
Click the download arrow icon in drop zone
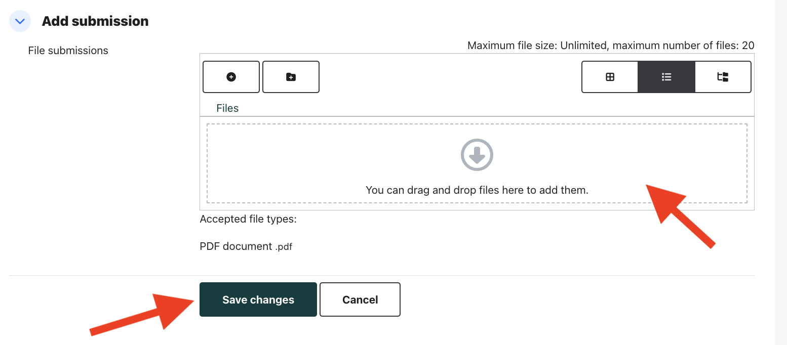point(477,155)
